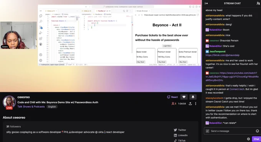Screen dimensions: 261x142
Task: Open the emote picker in chat input
Action: click(x=257, y=131)
